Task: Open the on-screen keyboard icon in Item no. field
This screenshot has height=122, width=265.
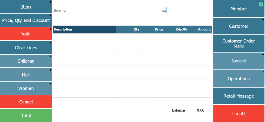Action: click(x=164, y=11)
